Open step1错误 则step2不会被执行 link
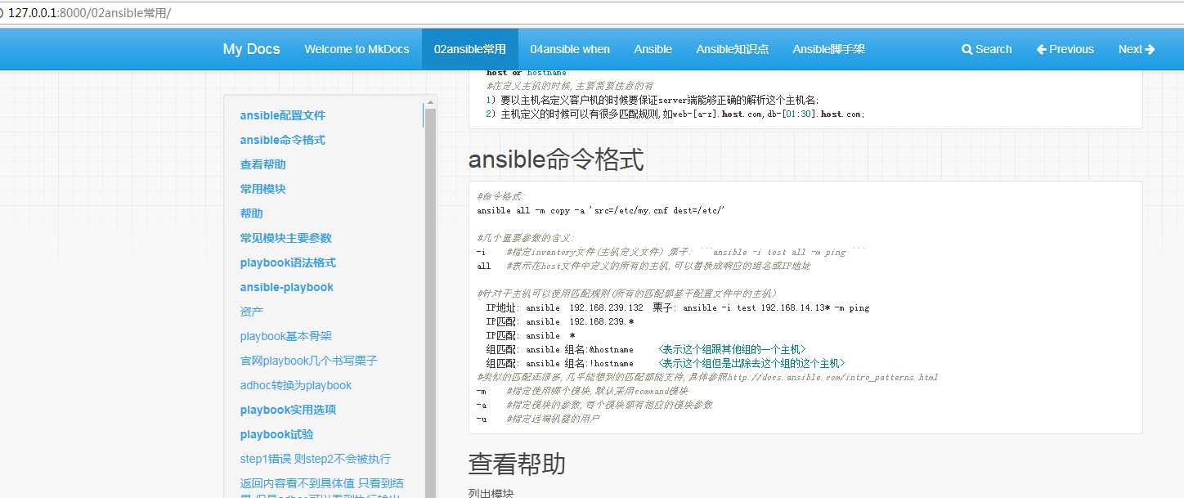The height and width of the screenshot is (498, 1184). point(315,459)
